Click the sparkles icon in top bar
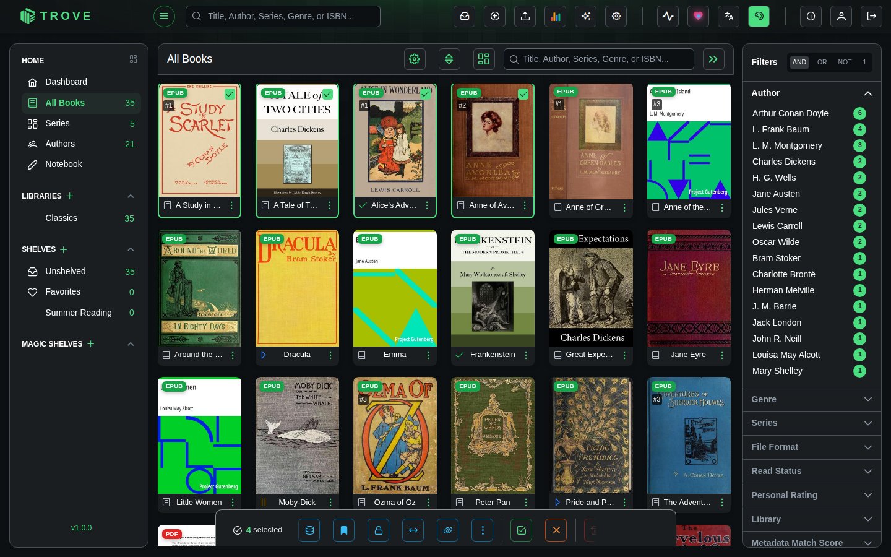 coord(586,17)
